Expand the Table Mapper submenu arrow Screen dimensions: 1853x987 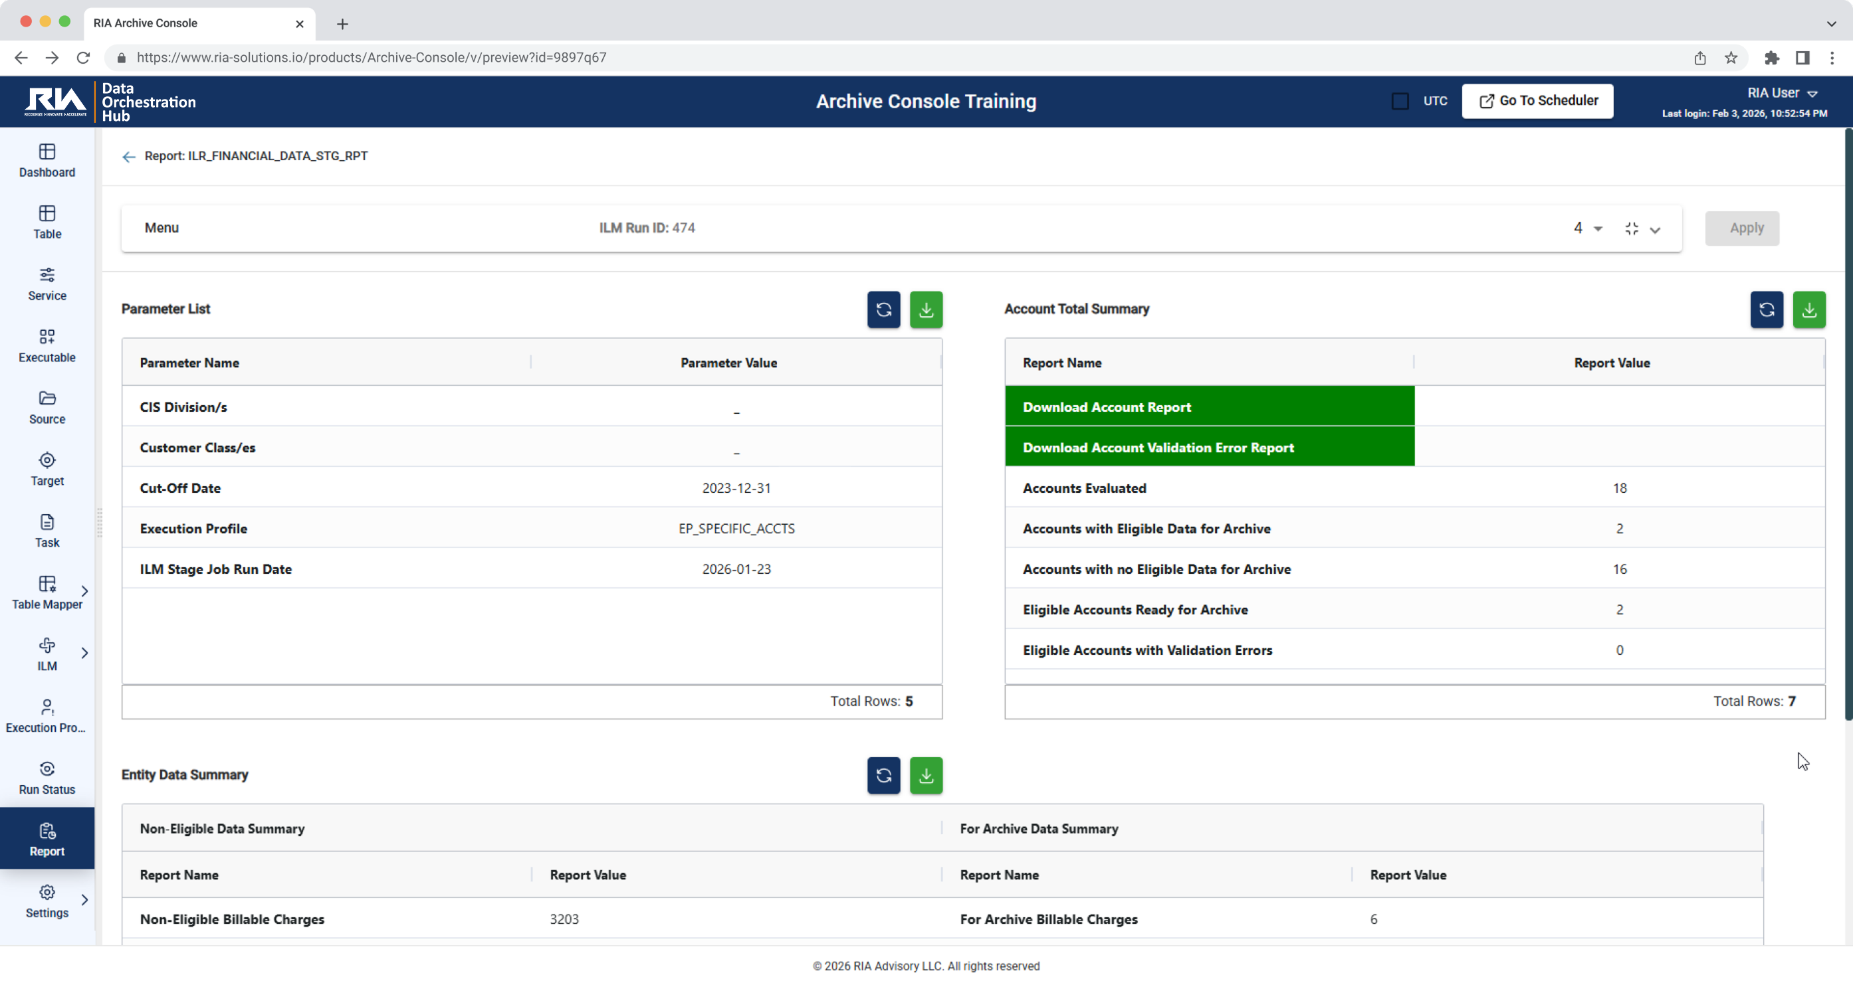pyautogui.click(x=85, y=591)
